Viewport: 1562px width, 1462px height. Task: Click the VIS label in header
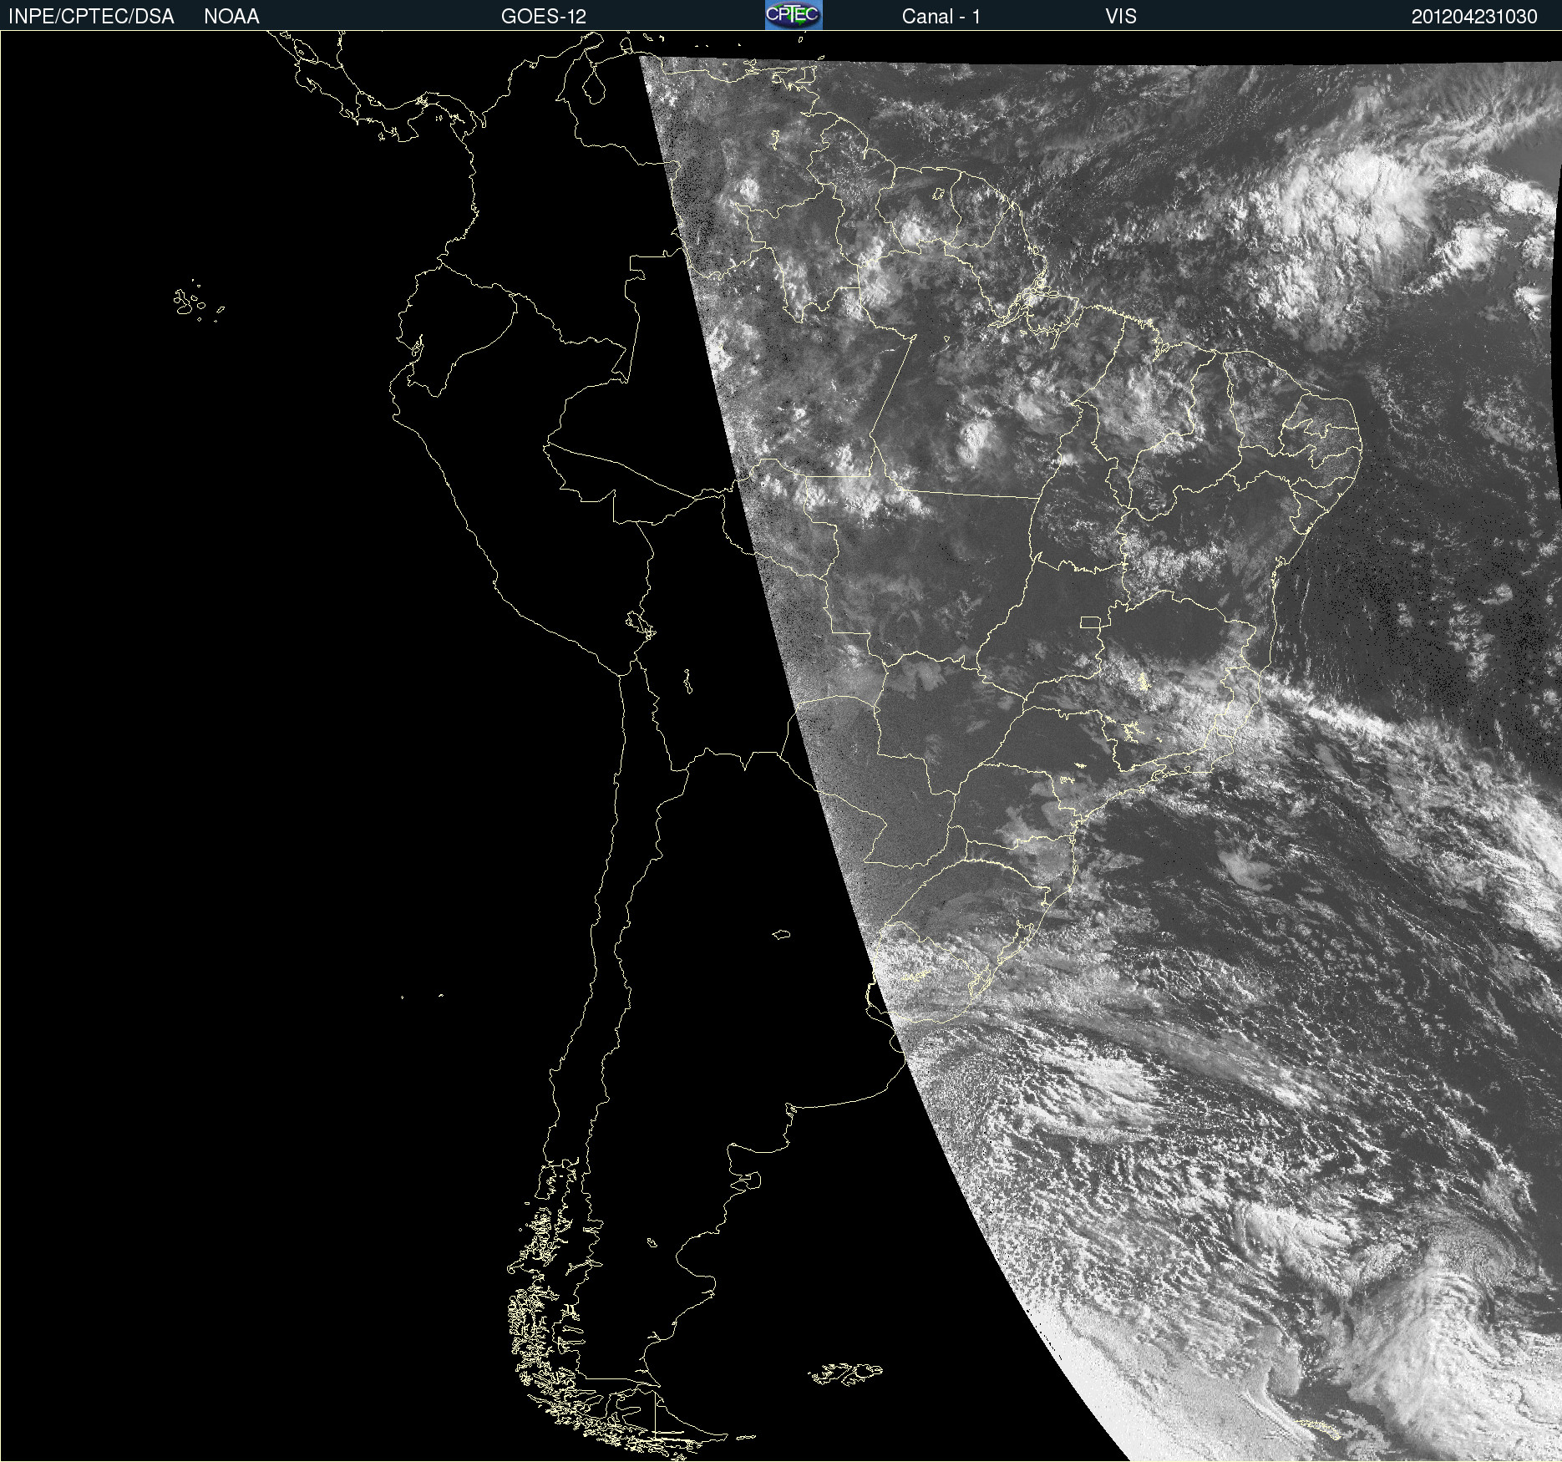[1120, 17]
